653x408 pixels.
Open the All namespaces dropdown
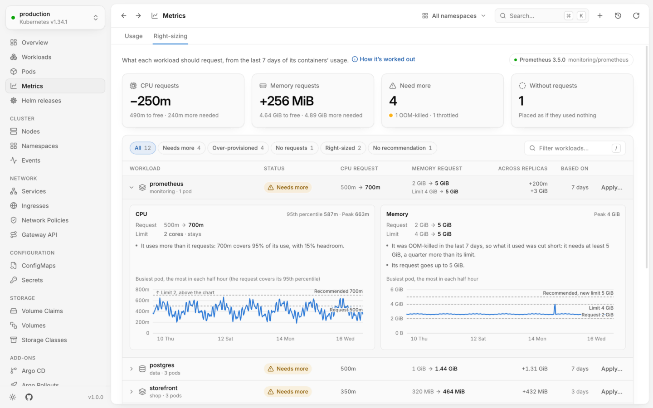tap(454, 16)
